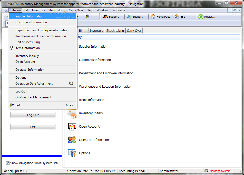Open the Inventory menu in menu bar
This screenshot has width=244, height=175.
(38, 10)
